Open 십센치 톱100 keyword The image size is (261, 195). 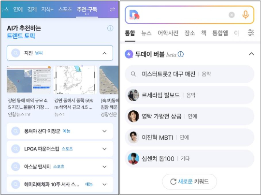click(x=189, y=159)
